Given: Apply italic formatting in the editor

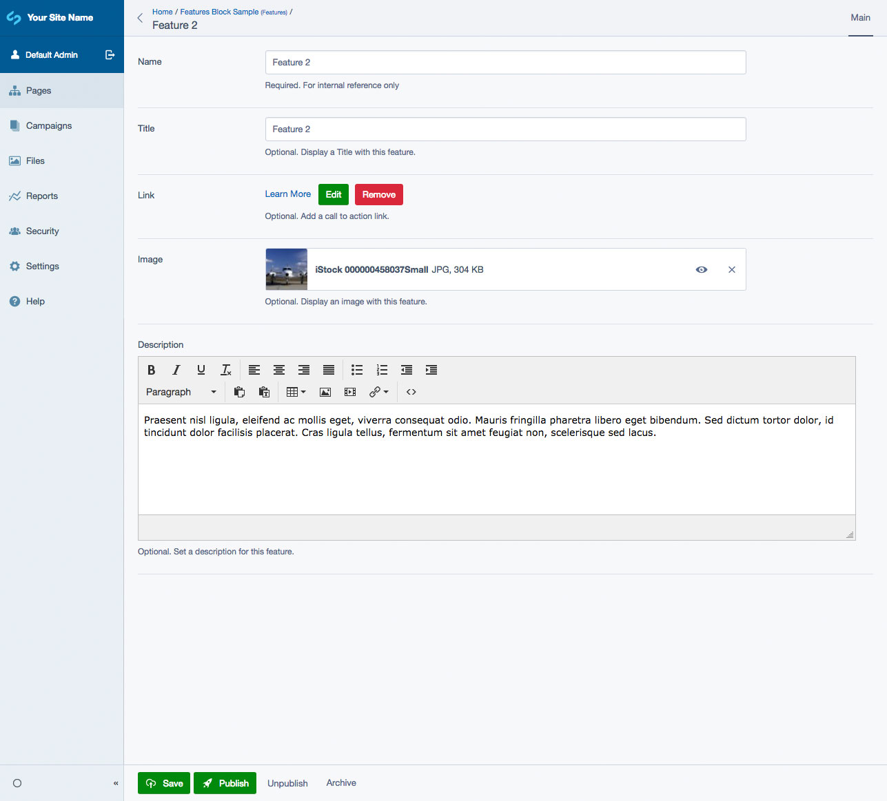Looking at the screenshot, I should click(176, 370).
